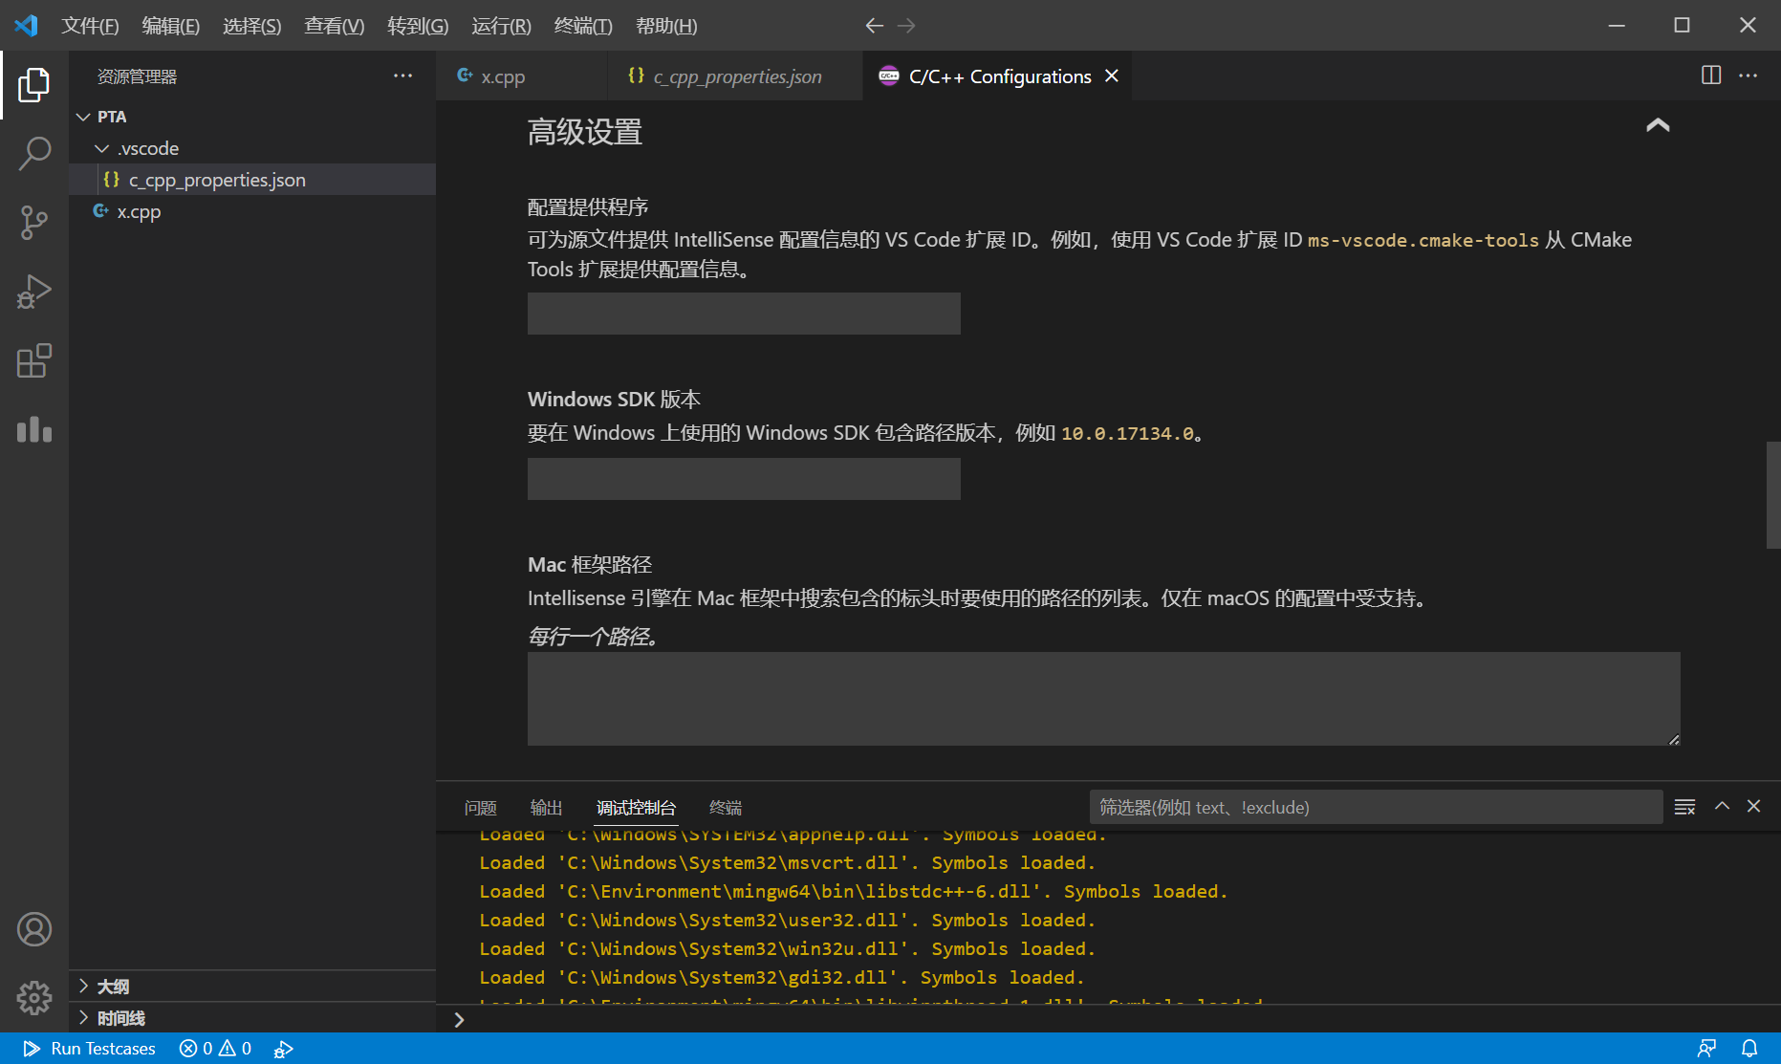The image size is (1781, 1064).
Task: Open Run and Debug view icon
Action: 34,292
